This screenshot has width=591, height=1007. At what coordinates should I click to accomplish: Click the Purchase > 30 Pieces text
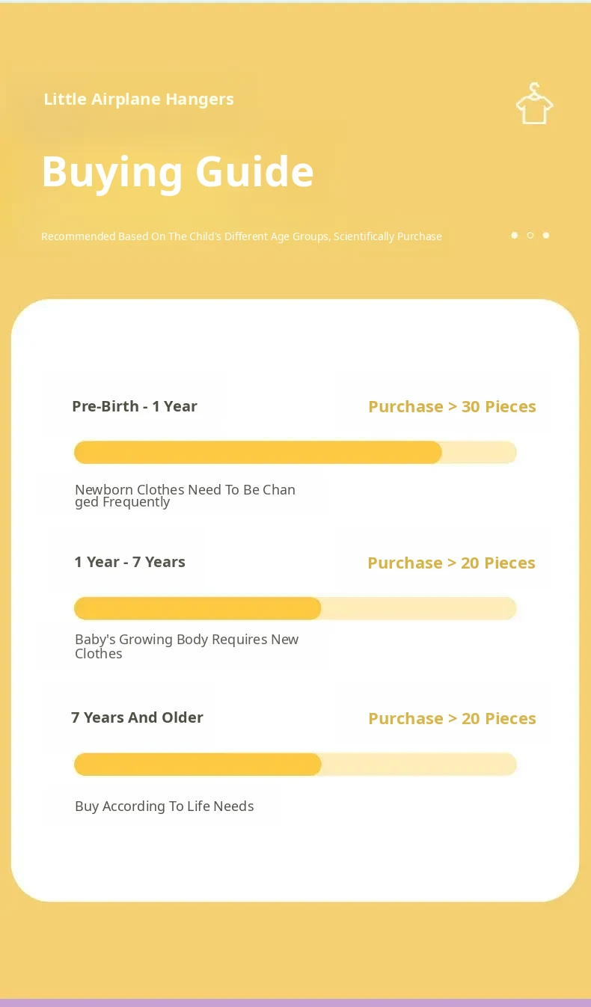click(x=452, y=407)
